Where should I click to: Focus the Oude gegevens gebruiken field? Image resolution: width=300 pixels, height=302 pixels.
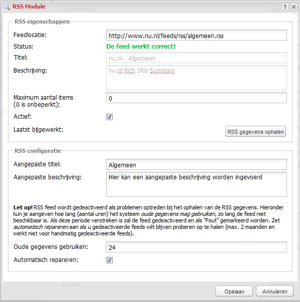(x=196, y=247)
